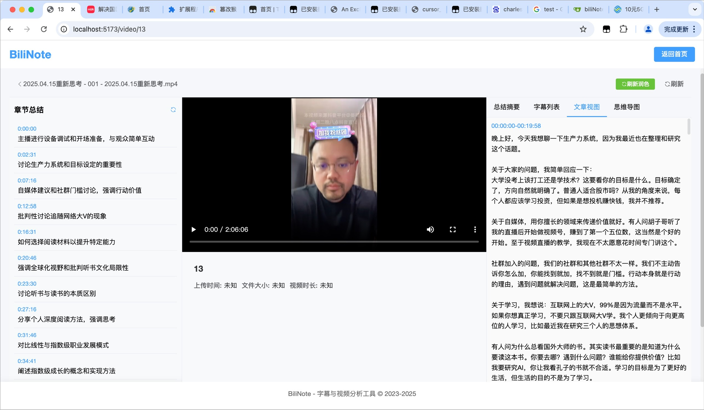
Task: Click the site information icon in the address bar
Action: (64, 29)
